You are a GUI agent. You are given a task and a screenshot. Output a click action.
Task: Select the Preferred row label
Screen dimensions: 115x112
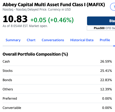[x=10, y=99]
